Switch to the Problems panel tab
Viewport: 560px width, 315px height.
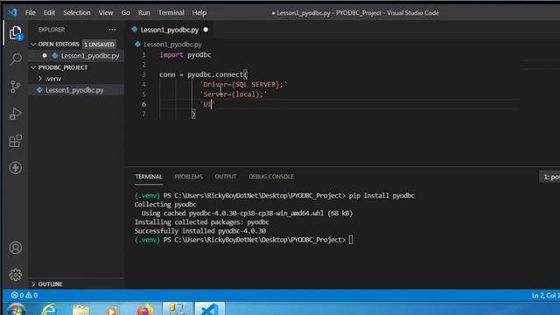pos(189,177)
